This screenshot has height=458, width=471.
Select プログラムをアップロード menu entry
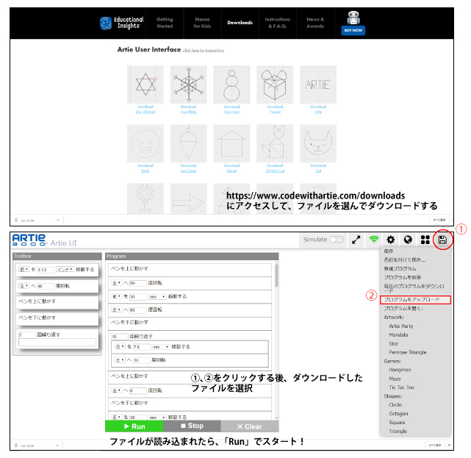(415, 300)
